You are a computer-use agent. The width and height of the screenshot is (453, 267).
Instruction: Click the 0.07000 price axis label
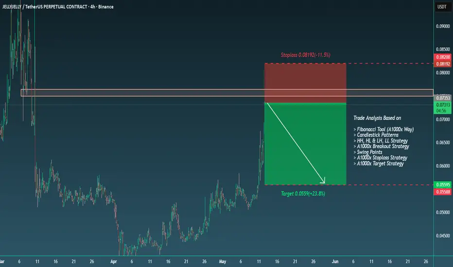(443, 119)
